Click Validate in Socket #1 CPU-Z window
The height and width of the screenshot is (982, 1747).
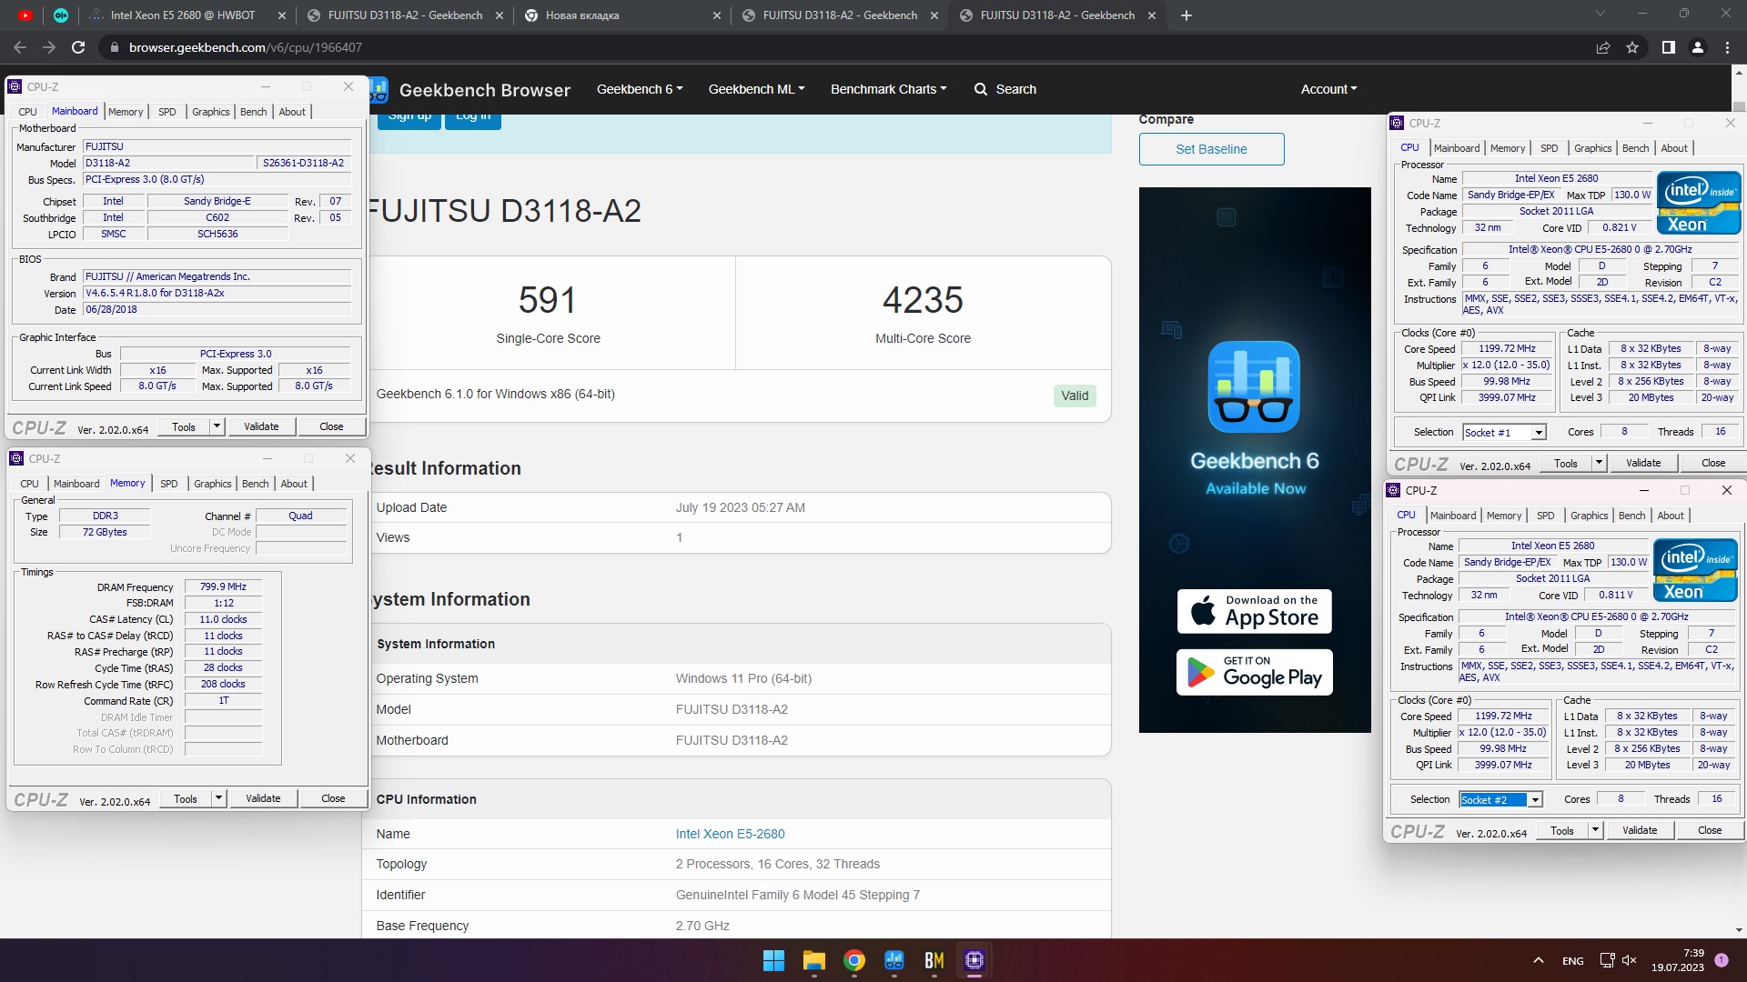tap(1643, 463)
